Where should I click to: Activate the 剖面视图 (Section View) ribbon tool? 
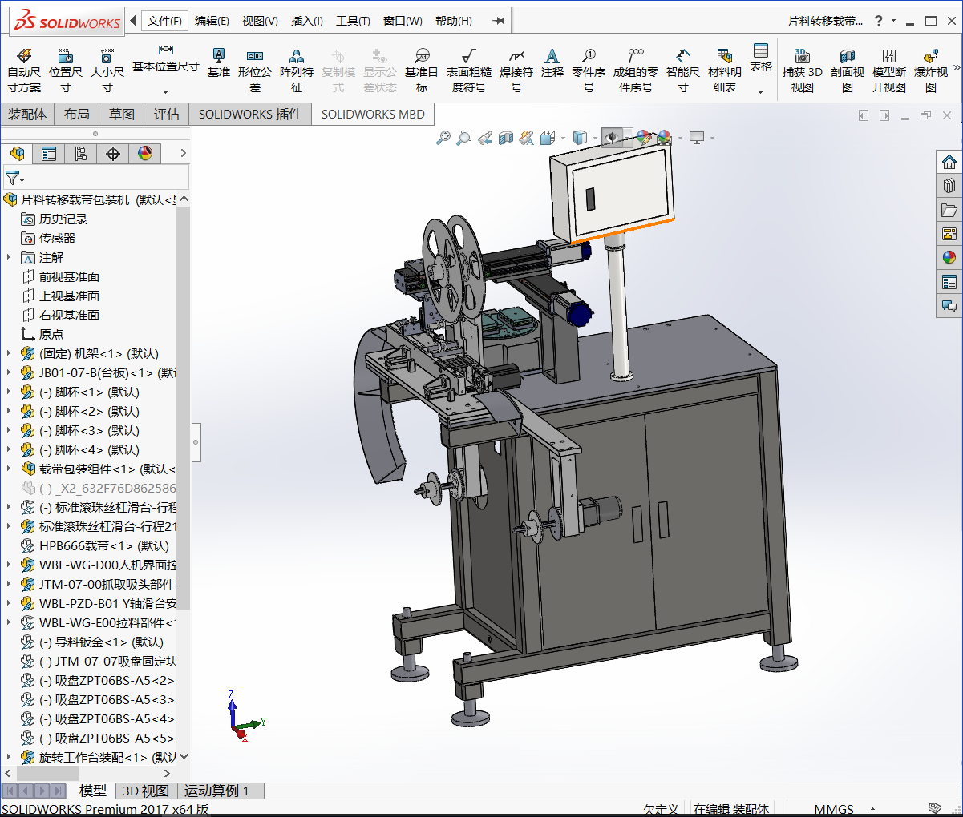(848, 70)
